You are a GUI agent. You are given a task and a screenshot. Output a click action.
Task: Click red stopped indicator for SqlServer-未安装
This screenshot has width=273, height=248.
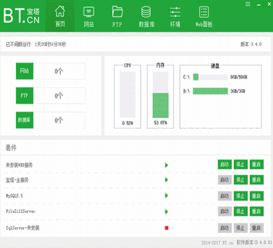click(167, 228)
